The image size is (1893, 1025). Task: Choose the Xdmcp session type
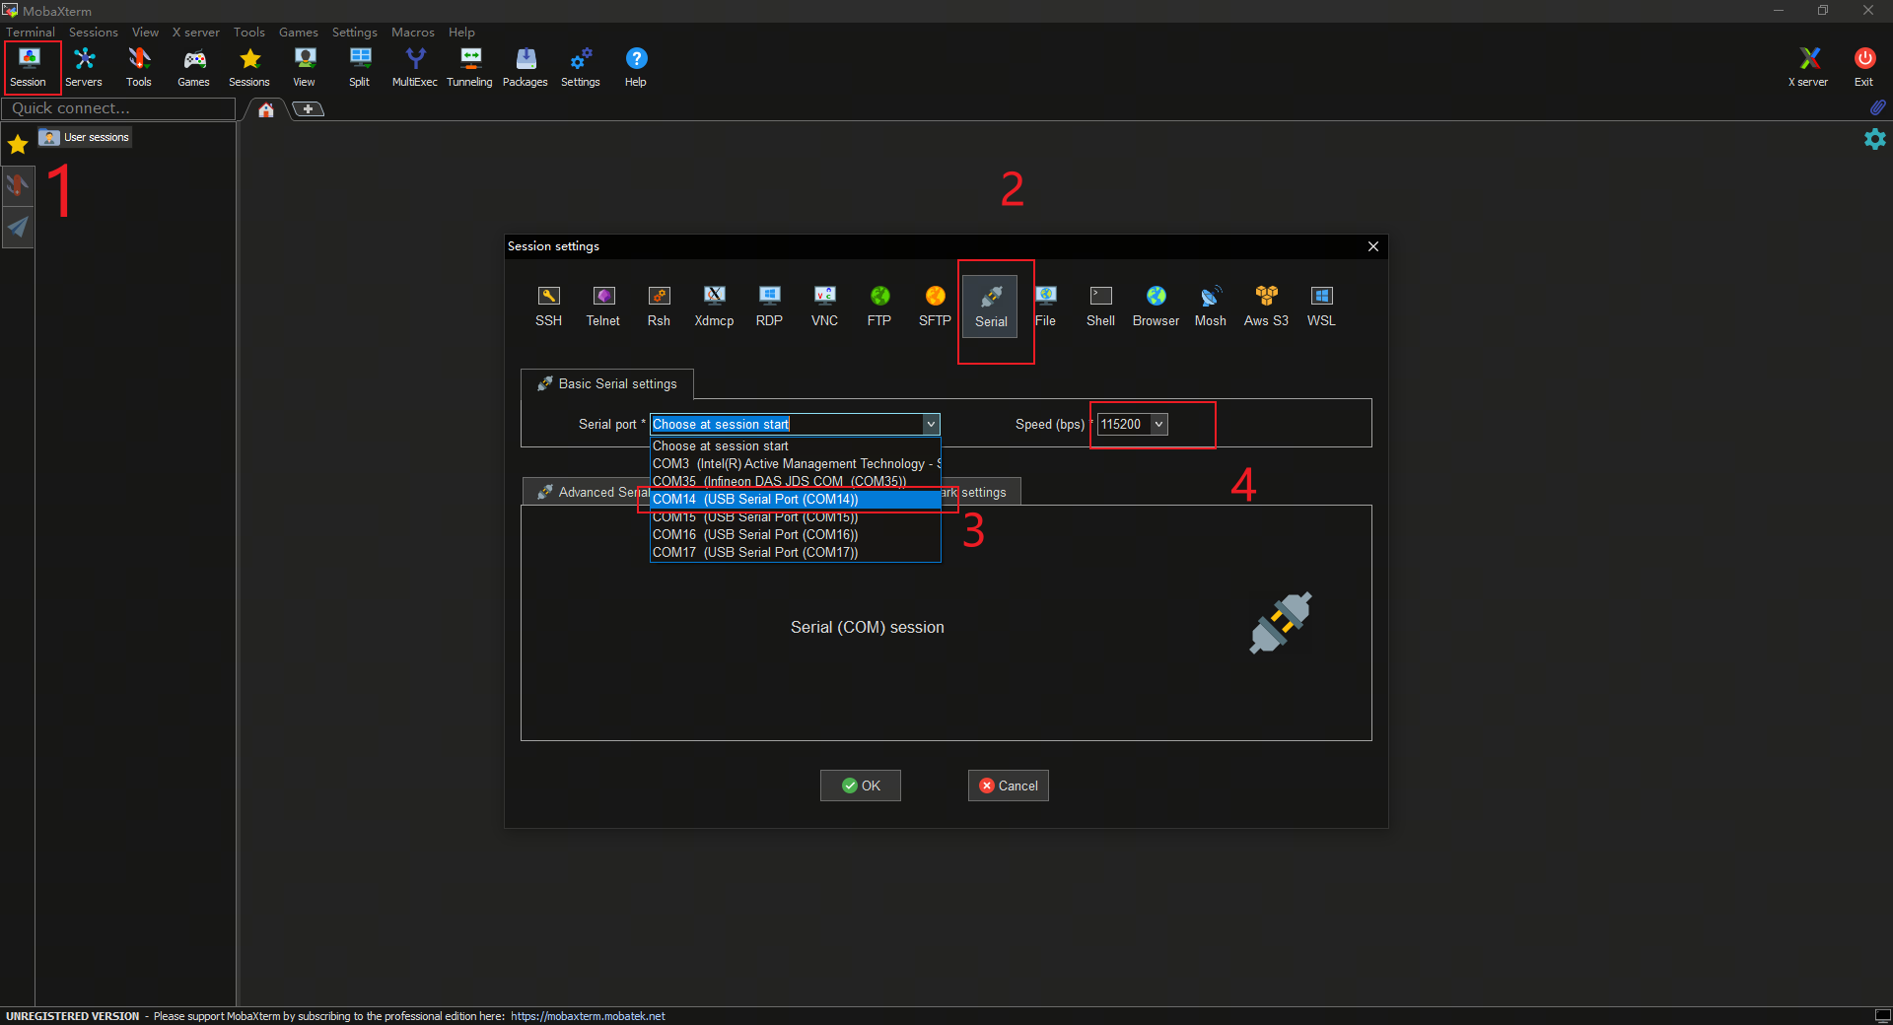[715, 307]
